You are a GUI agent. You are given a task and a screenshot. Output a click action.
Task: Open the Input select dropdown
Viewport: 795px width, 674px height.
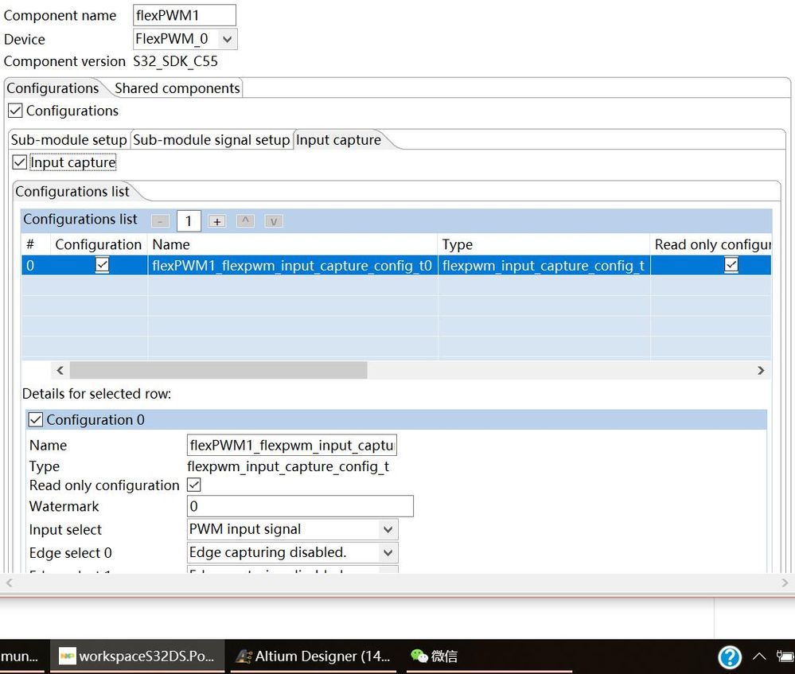click(x=388, y=529)
